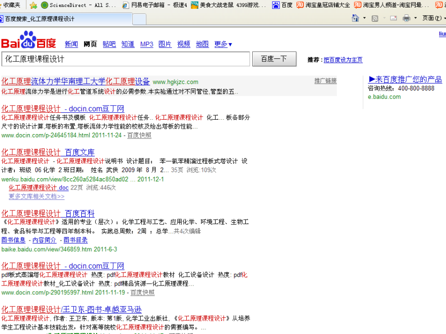This screenshot has height=334, width=446.
Task: Click 咨询热线: 400-800-8888 text
Action: [x=401, y=89]
